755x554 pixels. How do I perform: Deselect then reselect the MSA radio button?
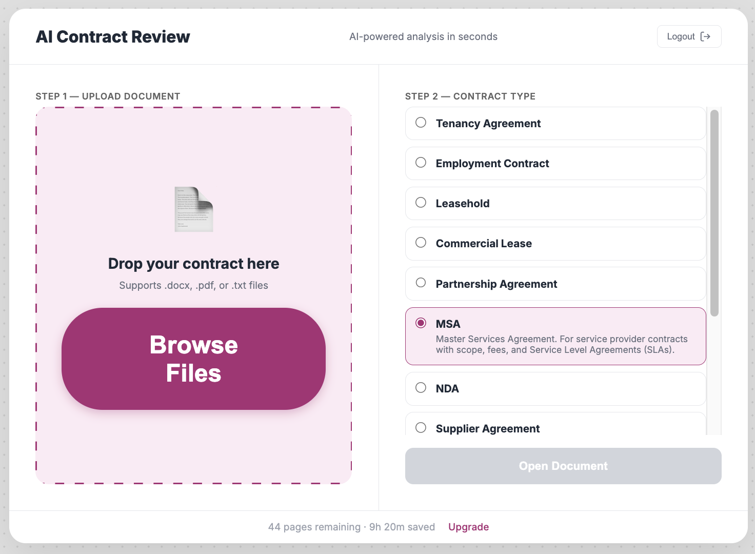click(421, 323)
